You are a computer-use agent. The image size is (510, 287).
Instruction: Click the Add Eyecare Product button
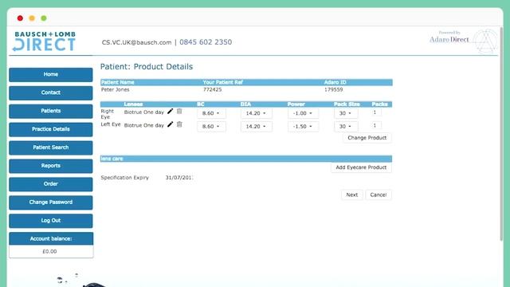click(x=361, y=167)
